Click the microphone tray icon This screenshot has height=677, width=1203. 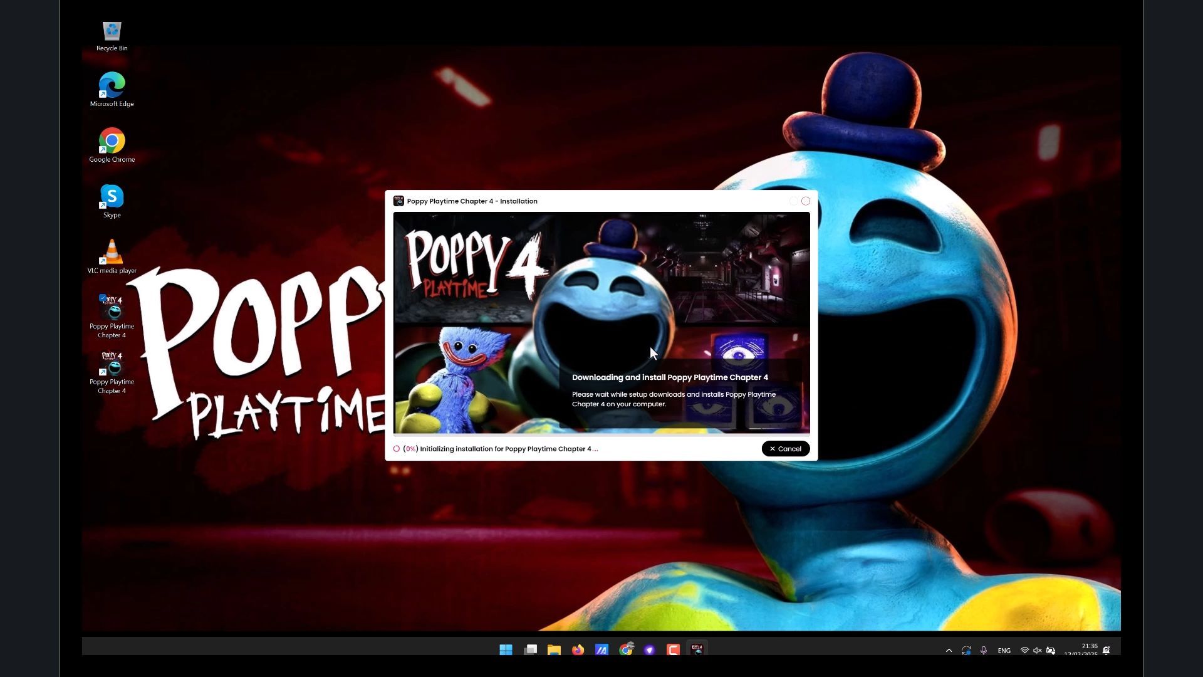(983, 651)
